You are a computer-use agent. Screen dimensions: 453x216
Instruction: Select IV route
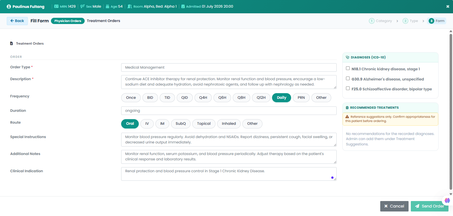[147, 124]
